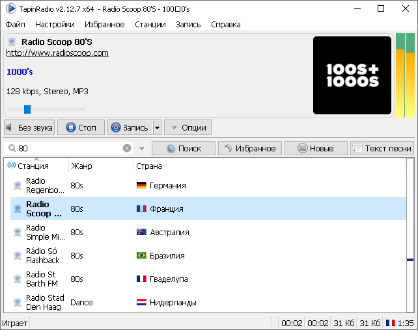Click the Новые button
418x330 pixels.
click(x=316, y=148)
